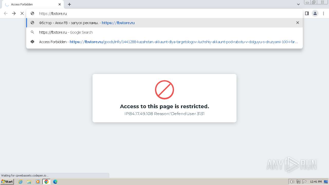Stop loading the page

click(22, 13)
